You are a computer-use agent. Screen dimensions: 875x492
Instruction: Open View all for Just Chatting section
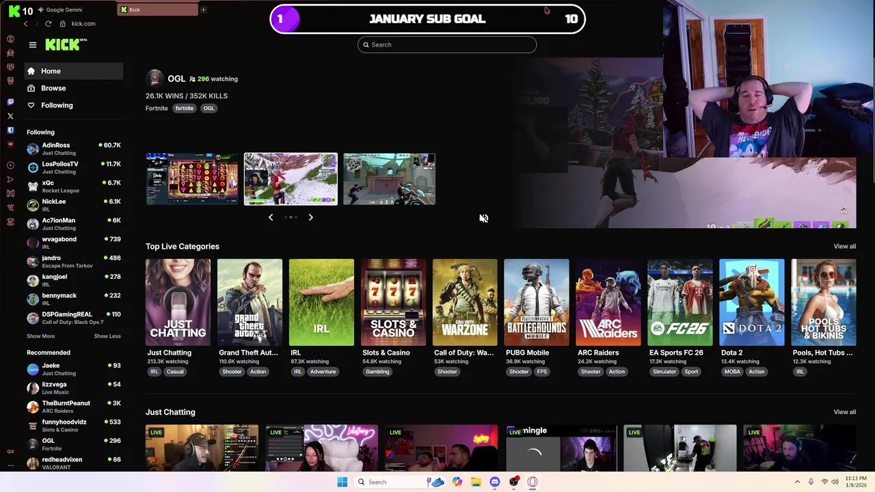[844, 412]
